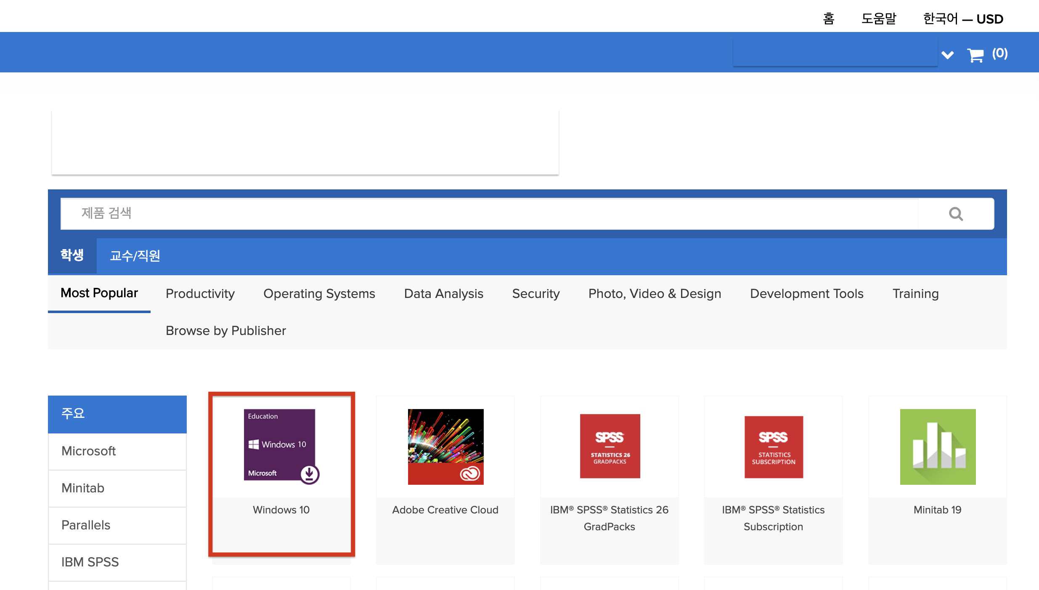Viewport: 1039px width, 590px height.
Task: Go to Browse by Publisher
Action: pyautogui.click(x=225, y=330)
